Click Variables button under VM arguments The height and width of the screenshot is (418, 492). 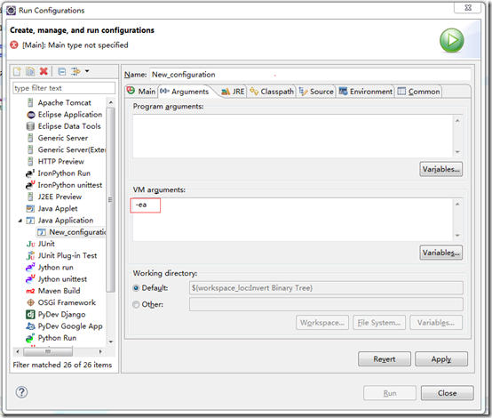440,253
